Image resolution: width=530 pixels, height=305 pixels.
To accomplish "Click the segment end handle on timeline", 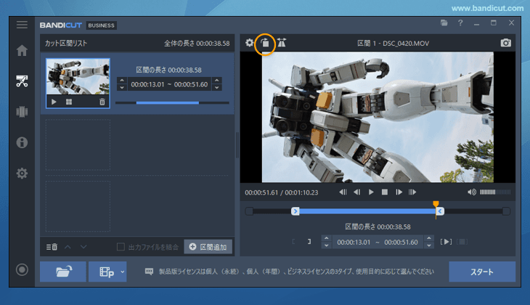I will coord(440,211).
